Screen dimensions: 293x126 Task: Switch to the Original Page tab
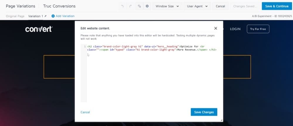[x=15, y=16]
